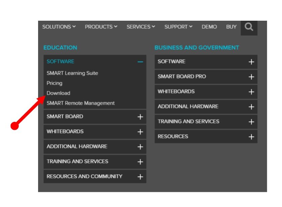Screen dimensions: 282x207
Task: Click the Education SOFTWARE section header
Action: click(60, 62)
